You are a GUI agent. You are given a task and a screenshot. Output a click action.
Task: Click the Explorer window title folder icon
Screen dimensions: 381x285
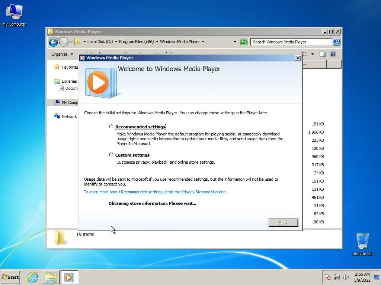50,32
